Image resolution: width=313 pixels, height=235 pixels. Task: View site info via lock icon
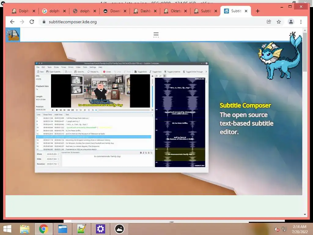(44, 22)
